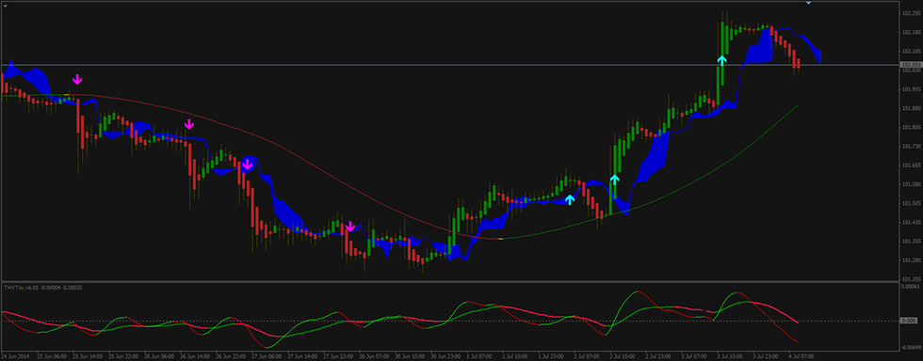Select the magenta down arrow inside the blue circle
Screen dimensions: 923x361
pos(247,165)
